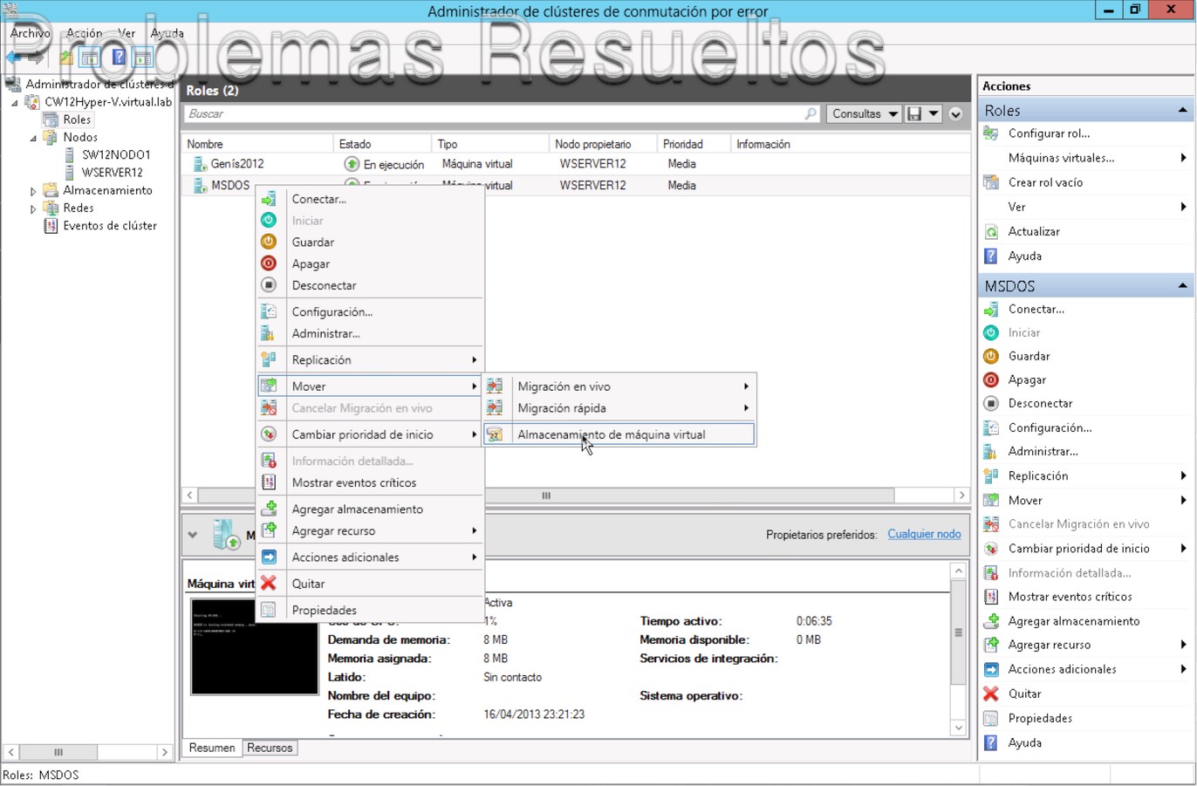
Task: Choose Cambiar prioridad de inicio in context menu
Action: (370, 434)
